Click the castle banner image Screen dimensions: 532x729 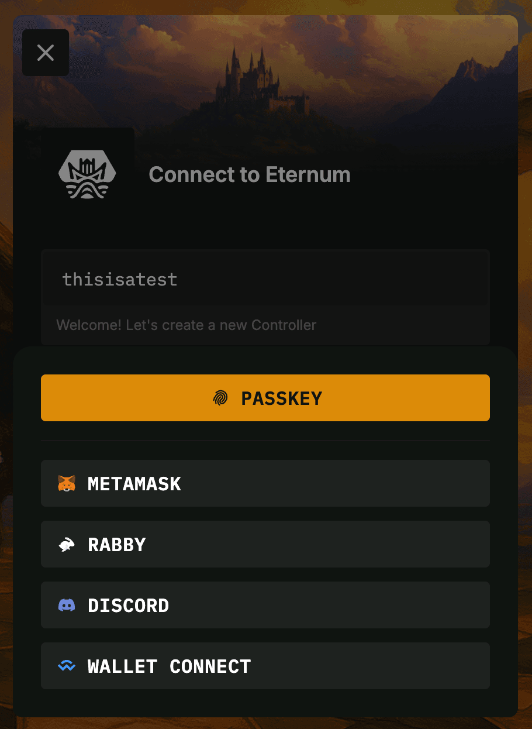(265, 70)
